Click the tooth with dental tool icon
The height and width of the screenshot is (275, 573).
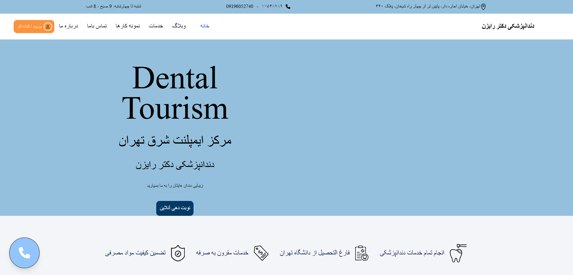(x=458, y=253)
